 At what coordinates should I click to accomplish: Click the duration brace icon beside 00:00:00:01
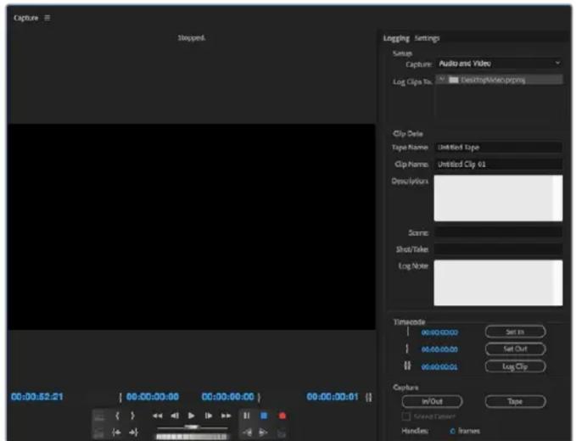369,397
